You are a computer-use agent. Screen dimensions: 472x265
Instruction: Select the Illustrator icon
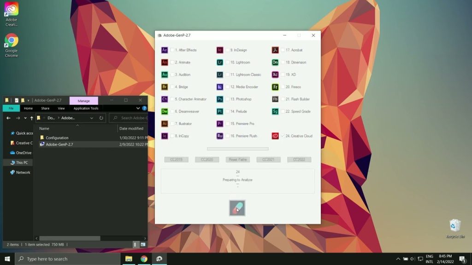tap(165, 123)
